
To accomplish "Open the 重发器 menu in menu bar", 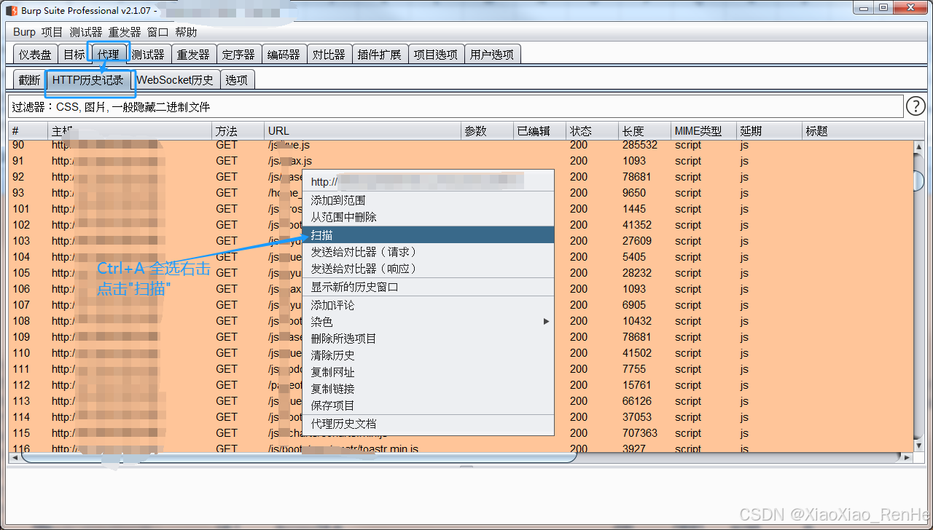I will (x=125, y=32).
